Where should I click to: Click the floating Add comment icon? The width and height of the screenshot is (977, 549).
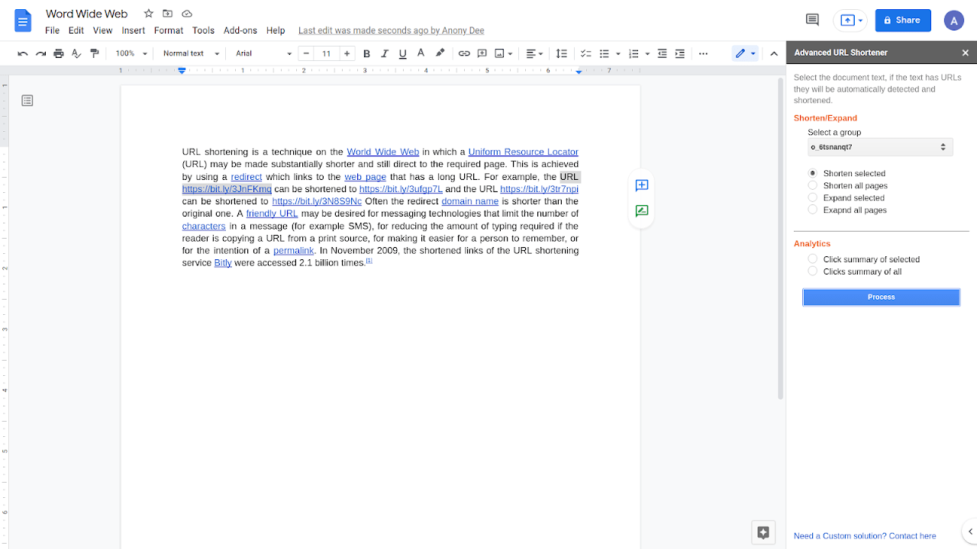click(x=642, y=185)
